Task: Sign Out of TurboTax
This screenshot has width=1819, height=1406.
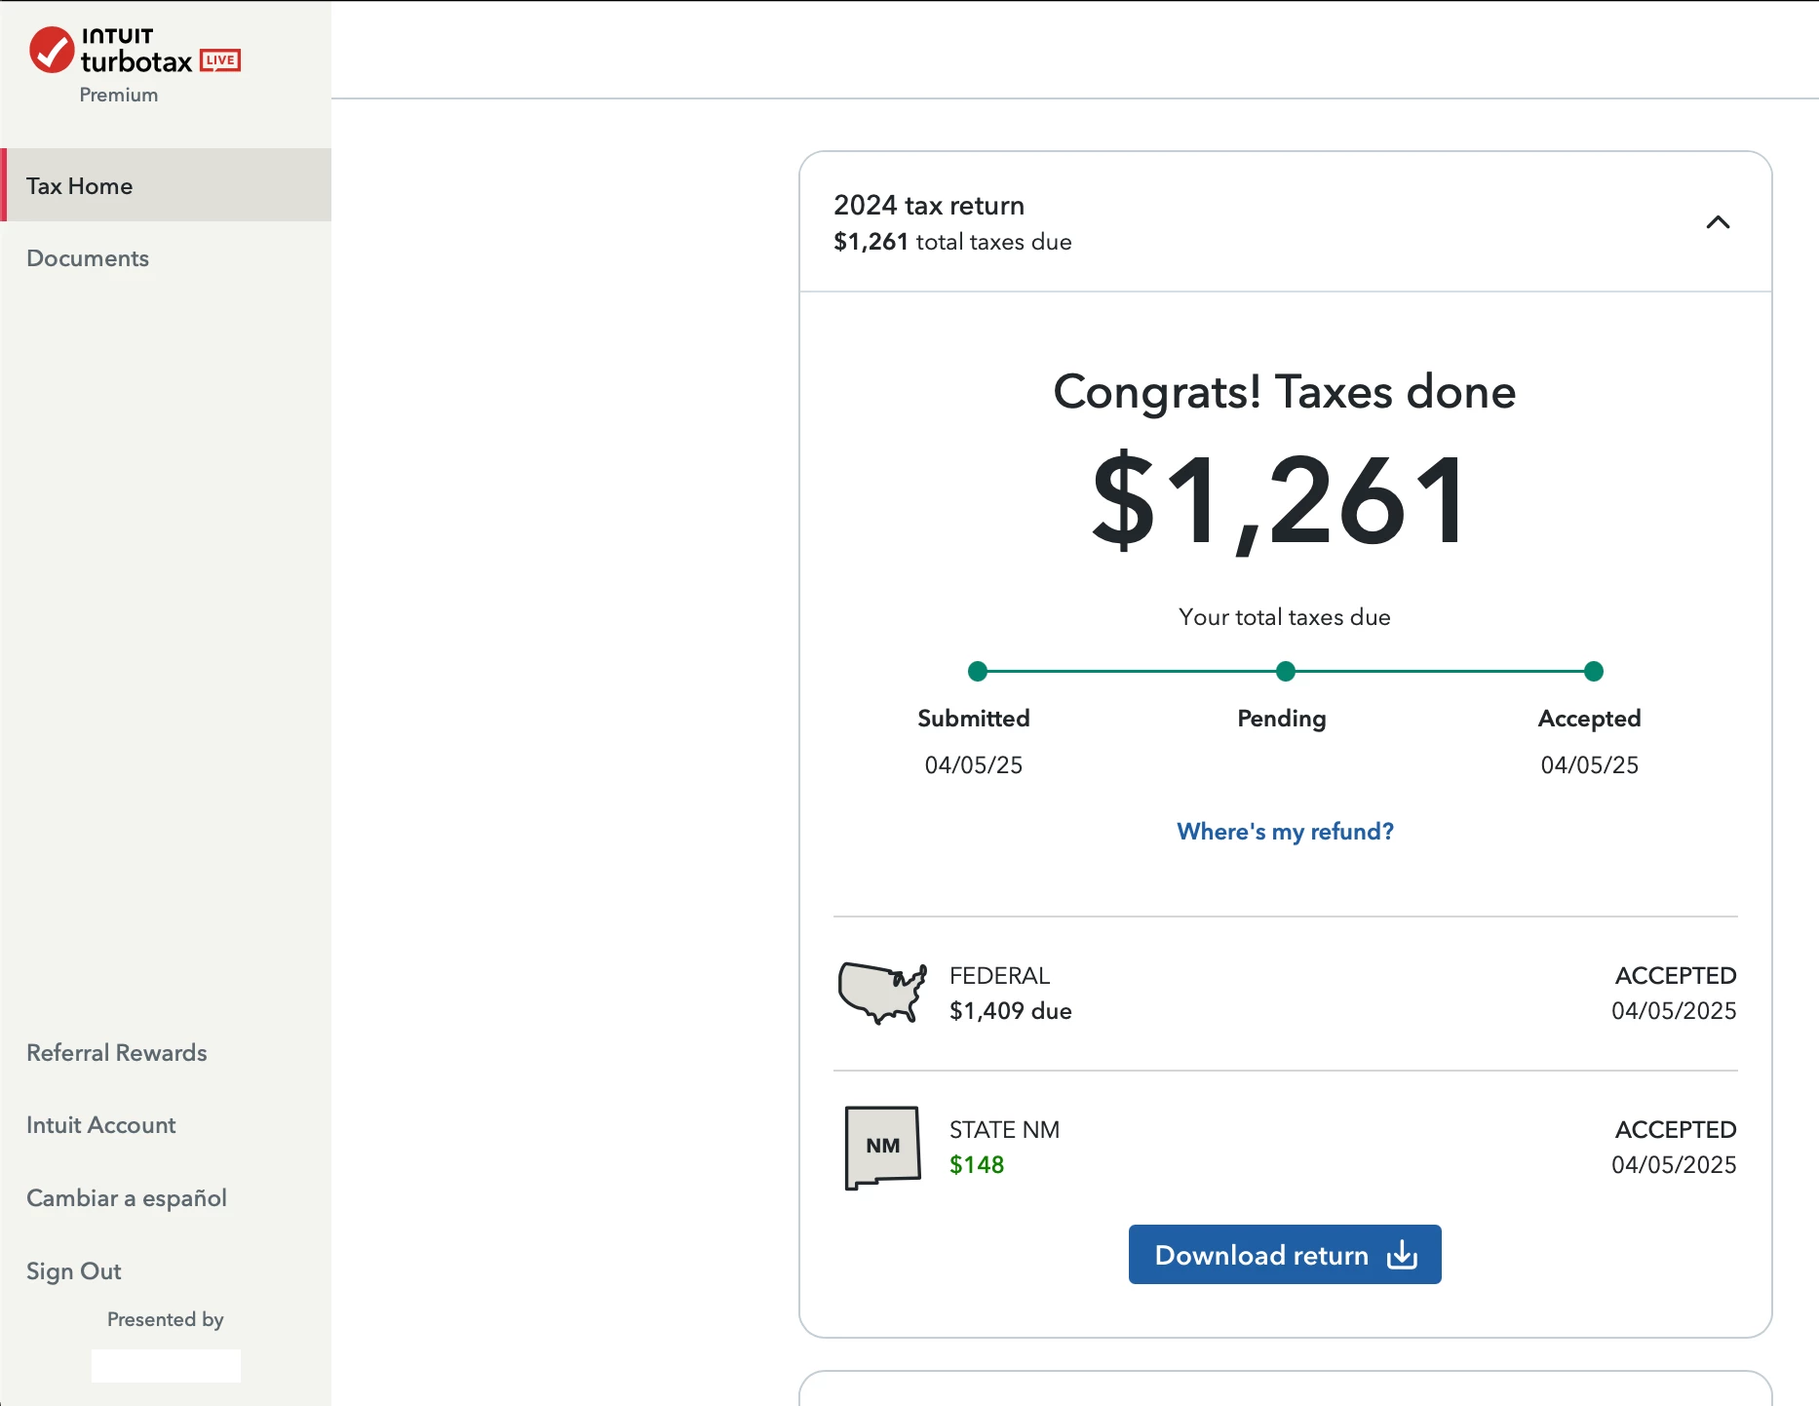Action: coord(74,1271)
